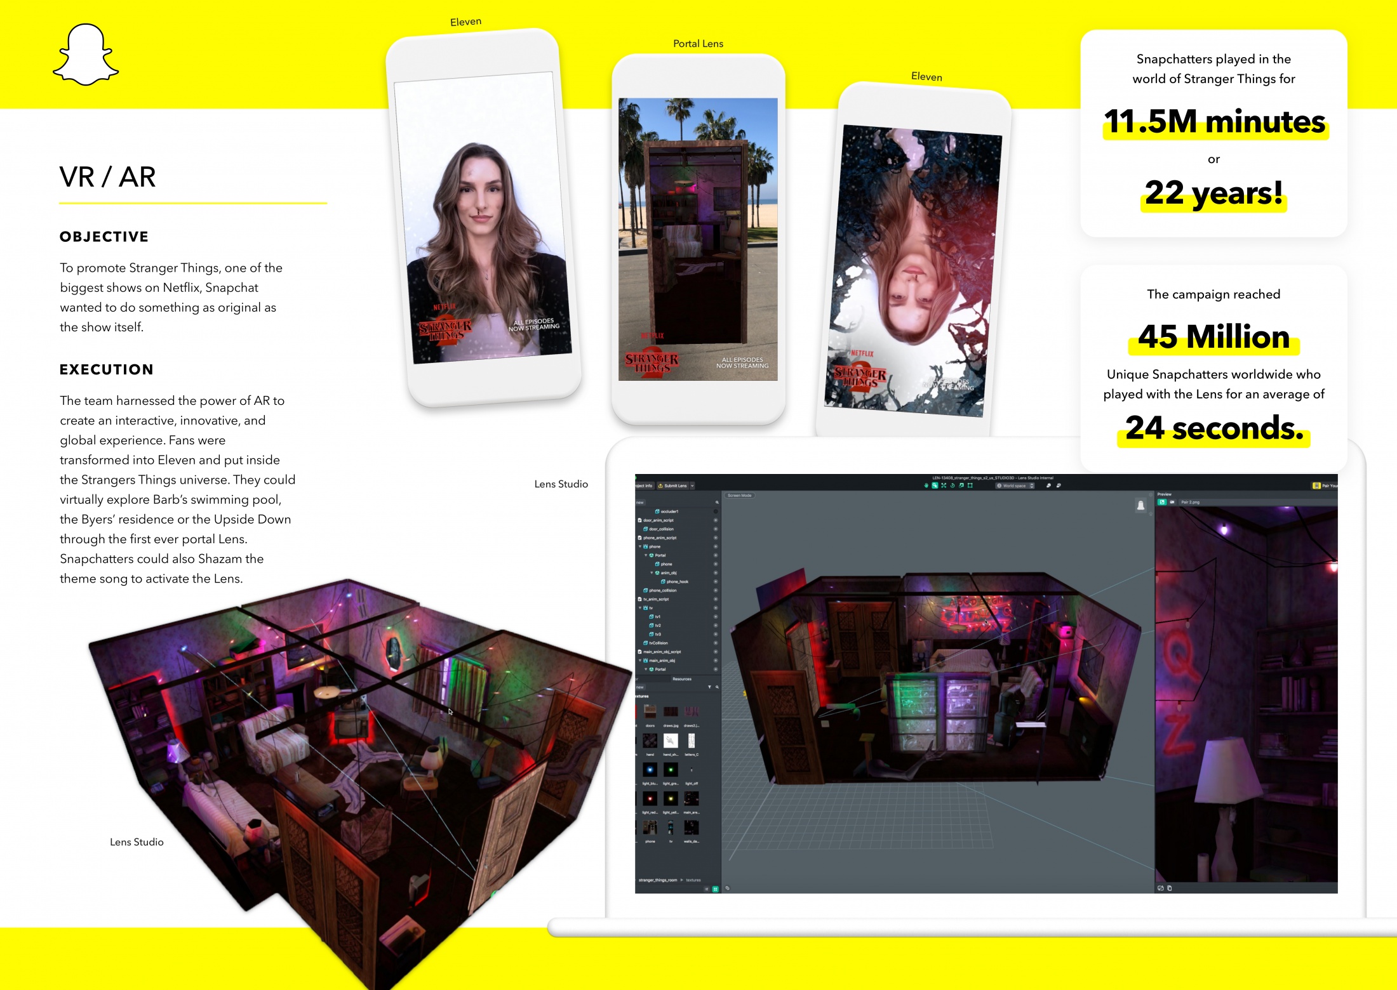Click the filter icon in Resources panel

click(709, 687)
